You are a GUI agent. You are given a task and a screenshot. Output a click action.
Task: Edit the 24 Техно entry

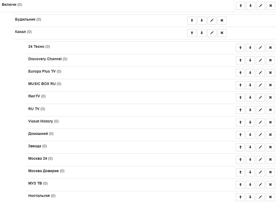click(260, 48)
